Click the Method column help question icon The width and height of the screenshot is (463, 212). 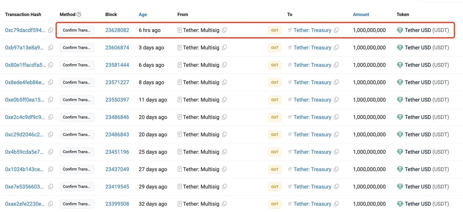79,14
